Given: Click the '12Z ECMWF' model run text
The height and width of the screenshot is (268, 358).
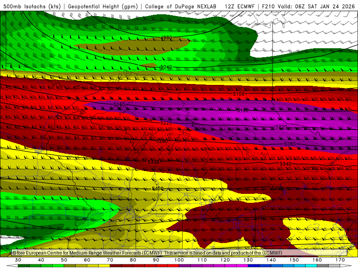Looking at the screenshot, I should (x=239, y=6).
